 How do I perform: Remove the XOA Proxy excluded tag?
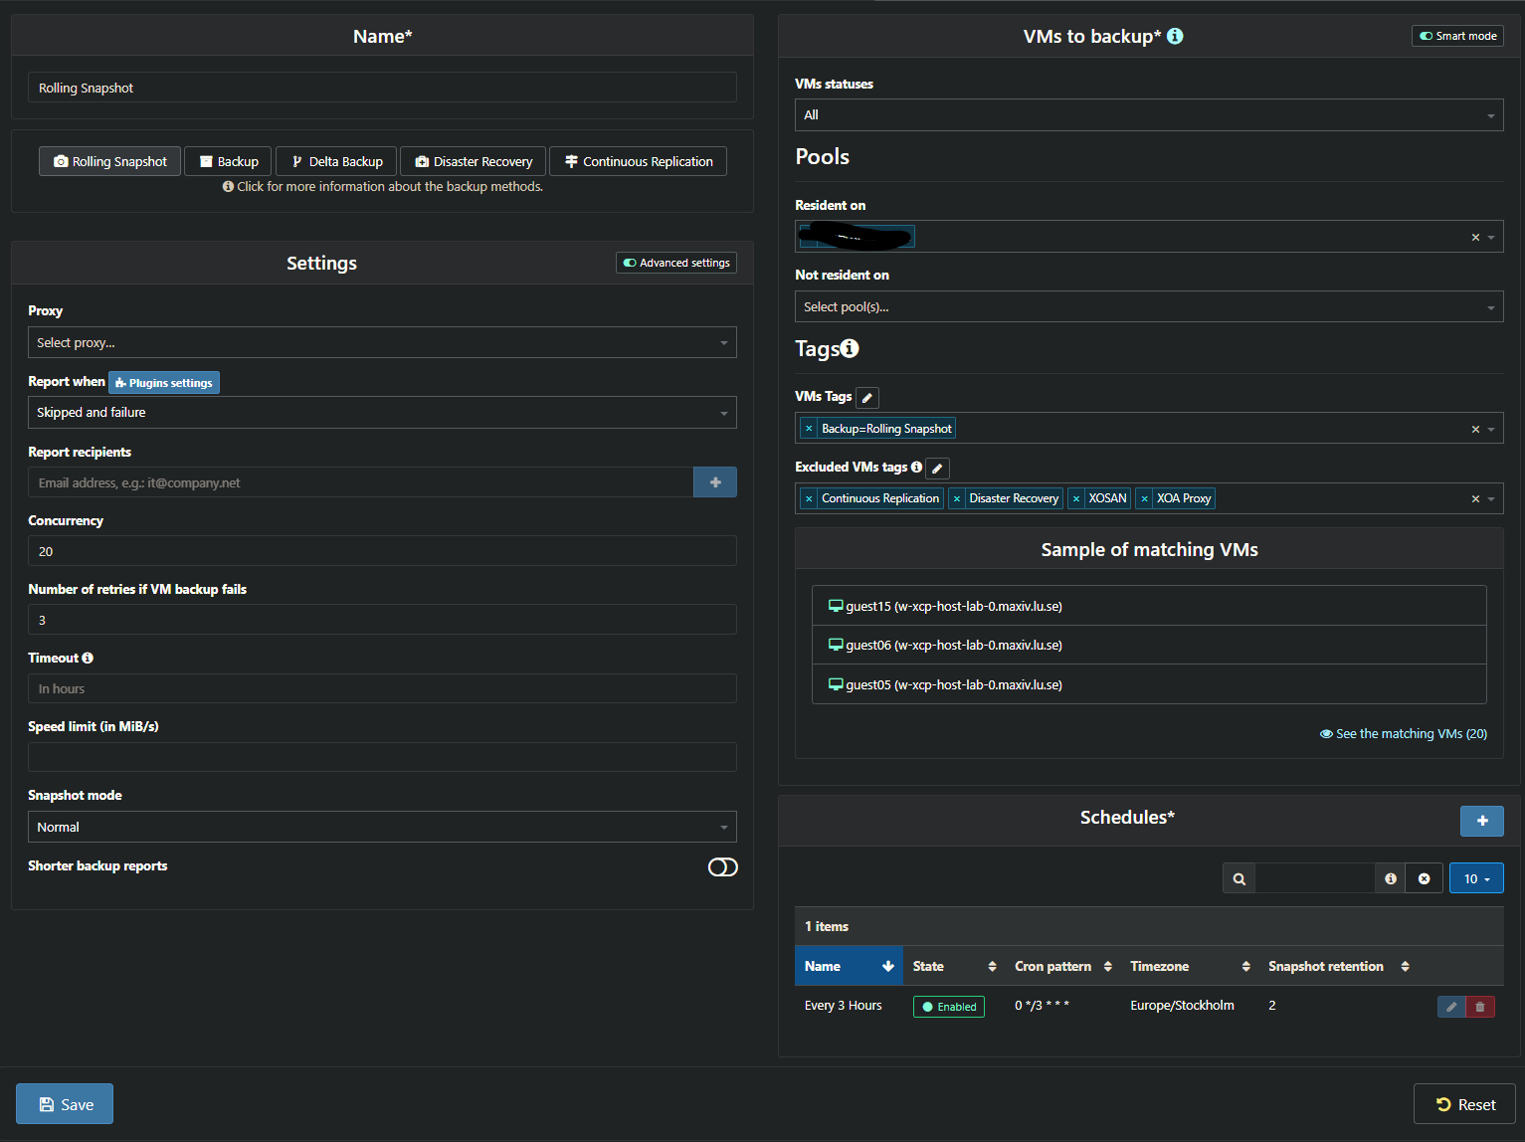[x=1144, y=498]
